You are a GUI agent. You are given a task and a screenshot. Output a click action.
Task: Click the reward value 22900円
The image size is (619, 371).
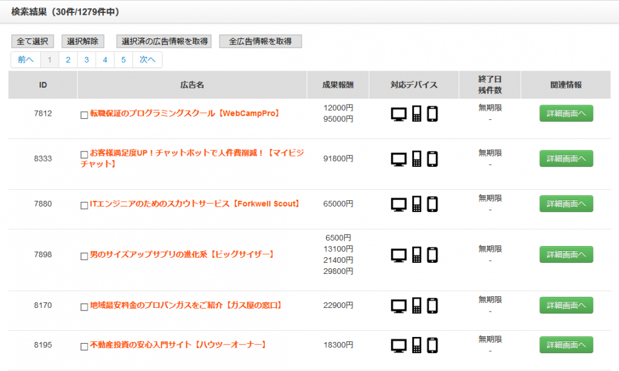point(339,305)
